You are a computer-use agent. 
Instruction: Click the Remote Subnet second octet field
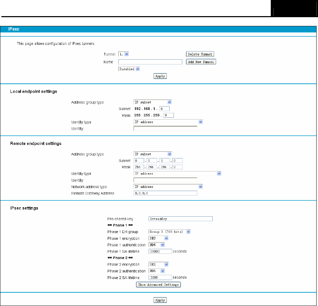pos(152,161)
